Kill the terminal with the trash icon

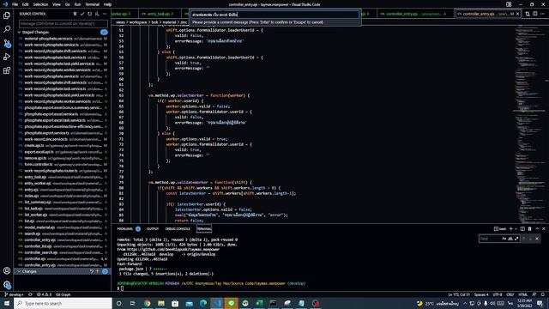[530, 229]
